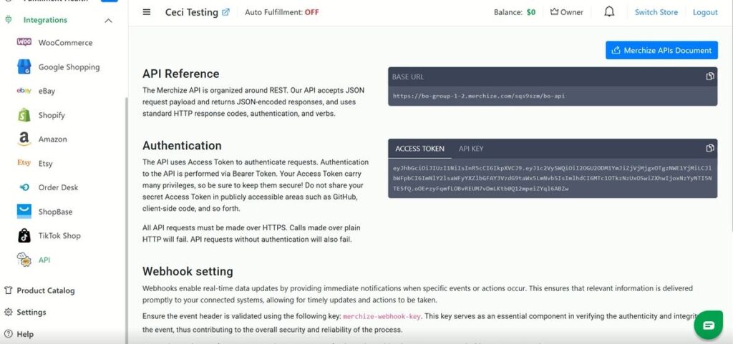Open WooCommerce integration

(x=65, y=43)
